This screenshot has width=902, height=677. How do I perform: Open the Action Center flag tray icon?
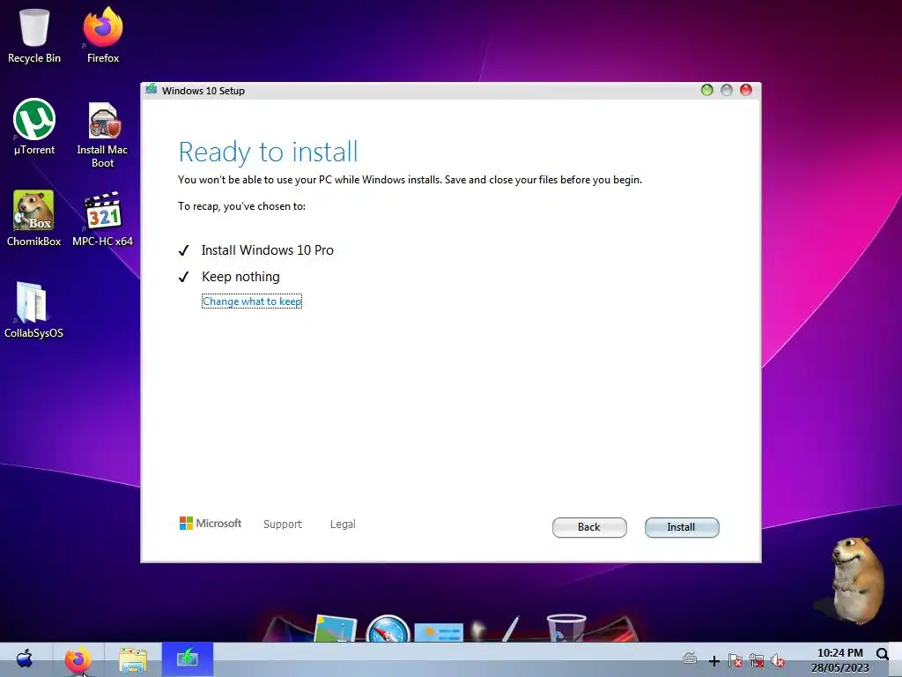coord(736,660)
